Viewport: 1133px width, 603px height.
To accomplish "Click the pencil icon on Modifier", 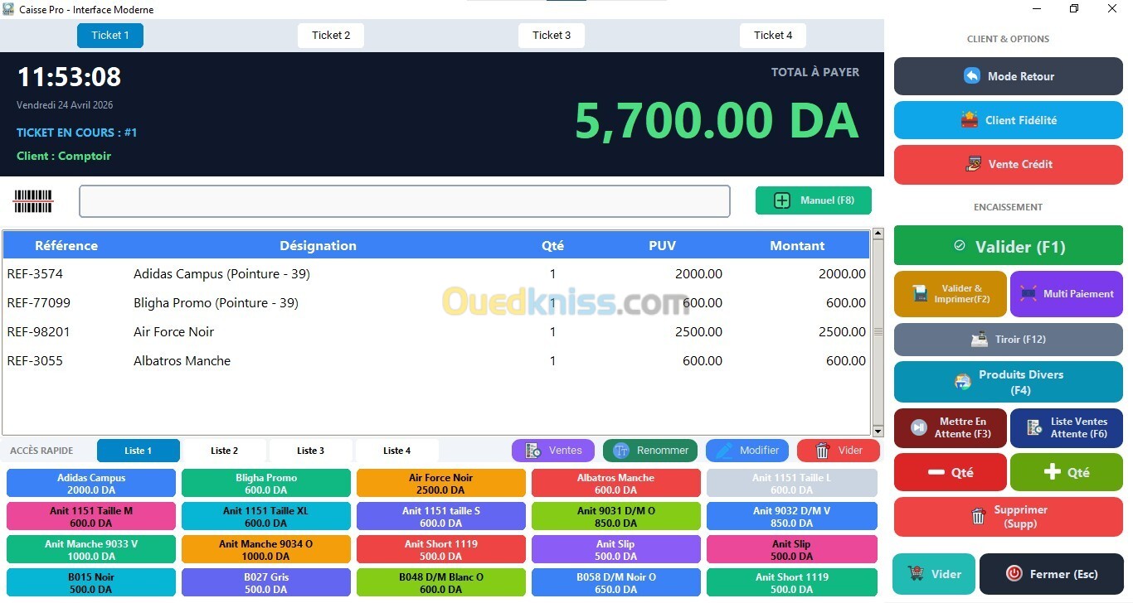I will pyautogui.click(x=724, y=451).
